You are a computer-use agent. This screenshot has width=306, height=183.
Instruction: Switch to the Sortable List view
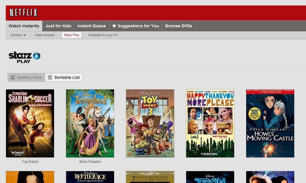pos(64,77)
